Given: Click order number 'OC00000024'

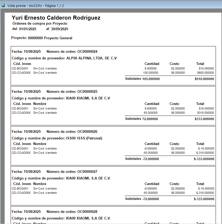Looking at the screenshot, I should (87, 52).
